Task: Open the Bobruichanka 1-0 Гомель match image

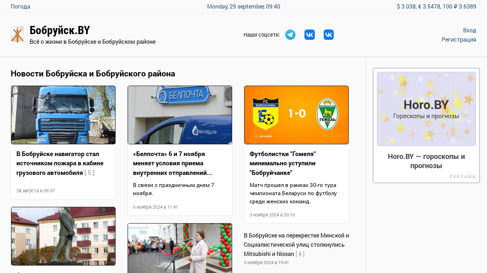Action: [x=296, y=115]
